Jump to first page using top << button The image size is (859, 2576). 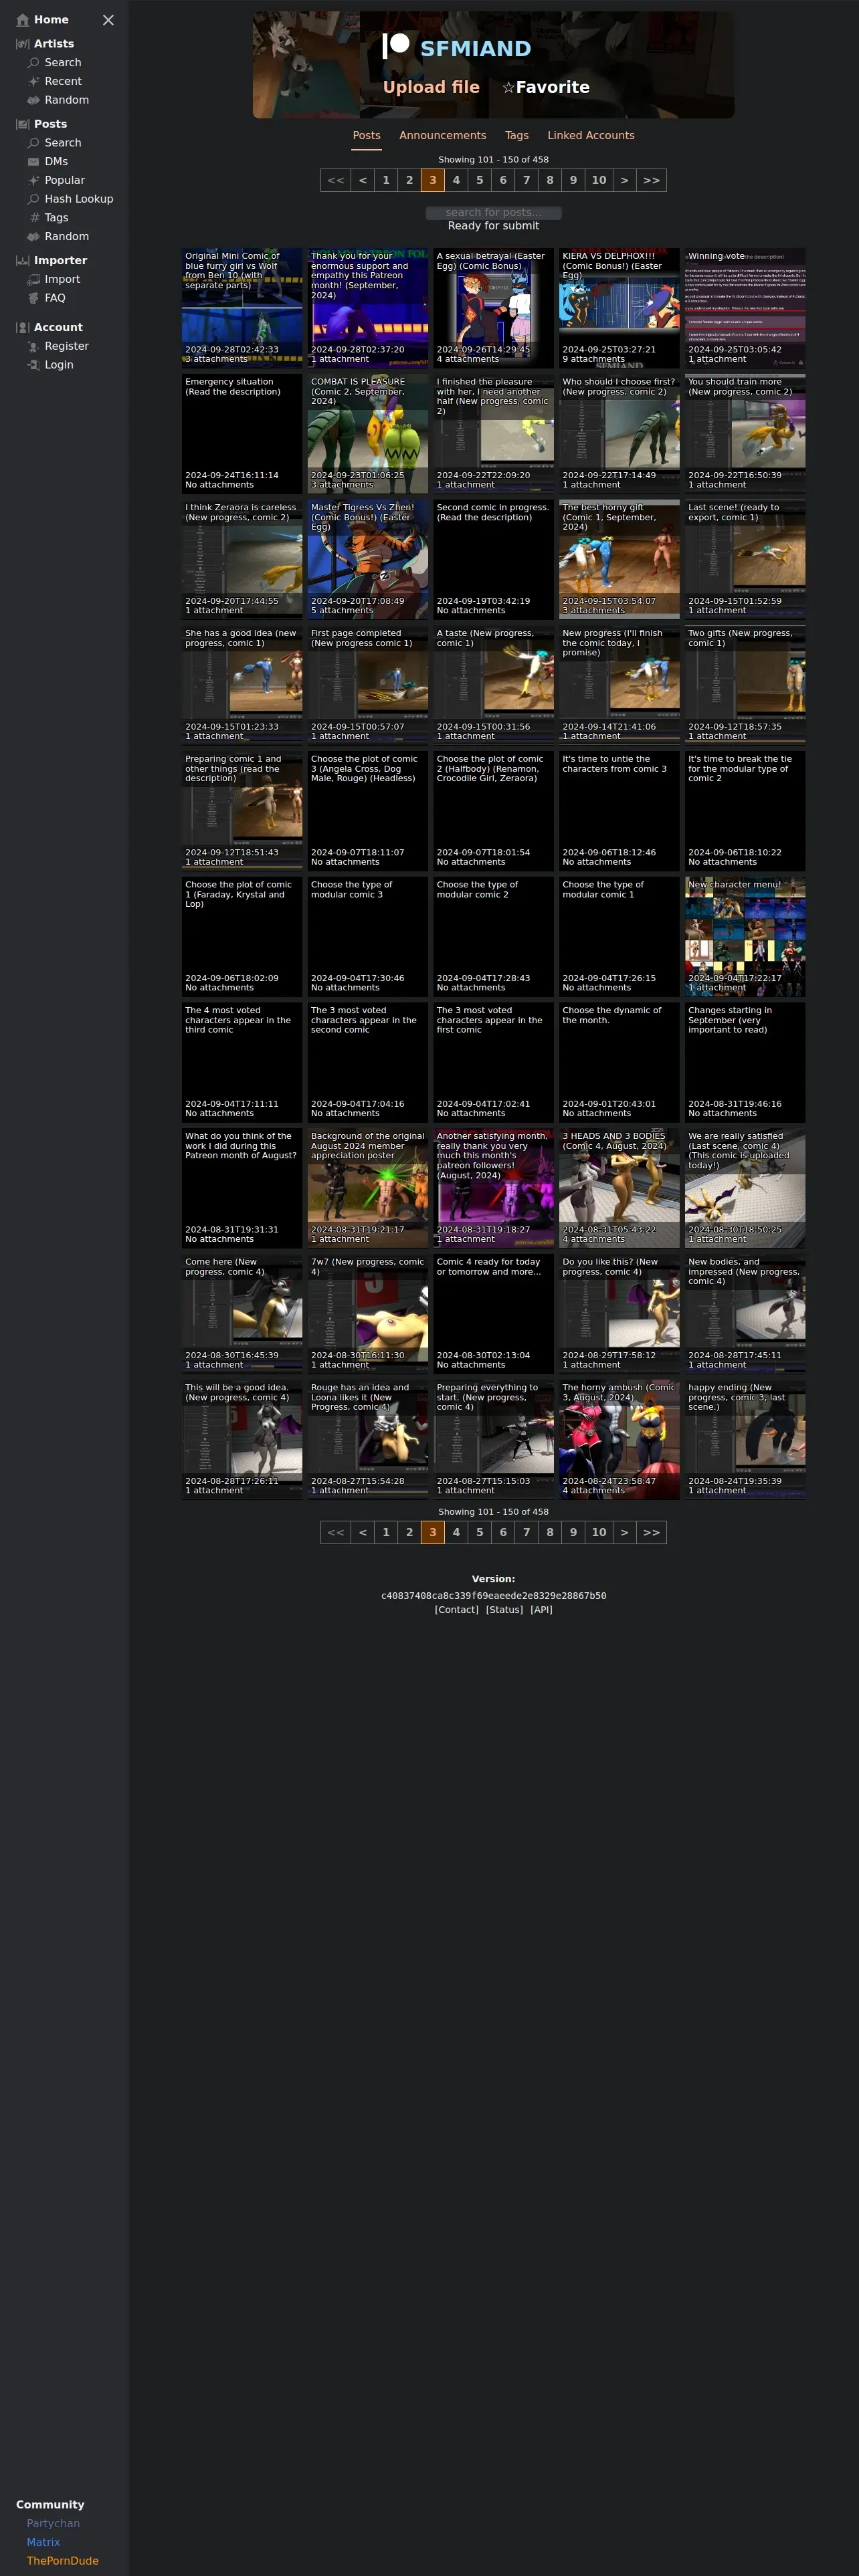tap(336, 181)
